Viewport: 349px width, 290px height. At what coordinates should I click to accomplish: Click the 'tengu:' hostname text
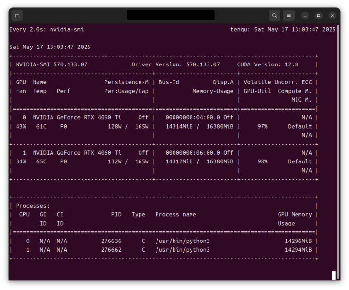tap(241, 30)
